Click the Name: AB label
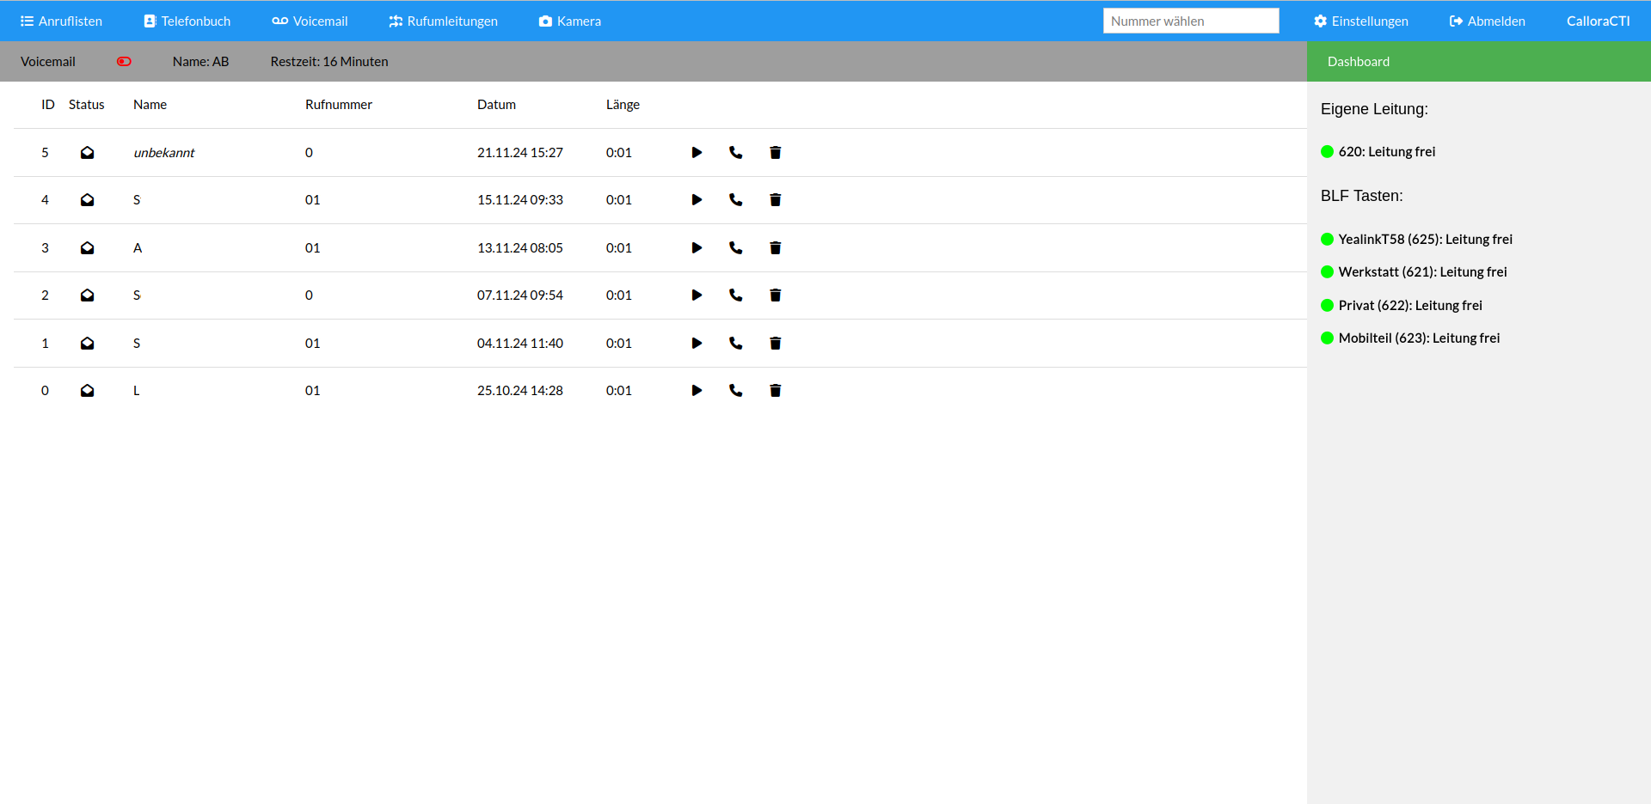The width and height of the screenshot is (1651, 804). 201,62
